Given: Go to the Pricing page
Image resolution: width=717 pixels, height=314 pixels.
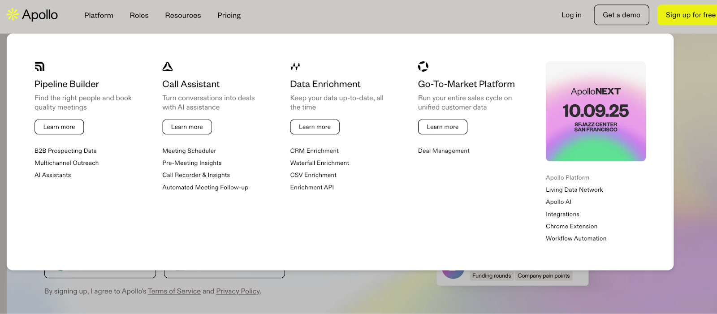Looking at the screenshot, I should pos(229,15).
